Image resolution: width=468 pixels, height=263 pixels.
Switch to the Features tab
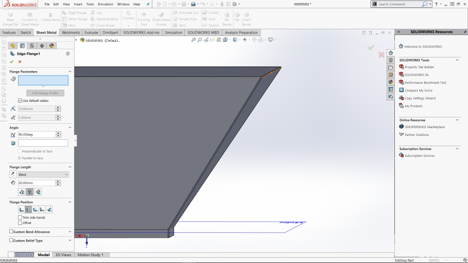click(x=9, y=33)
